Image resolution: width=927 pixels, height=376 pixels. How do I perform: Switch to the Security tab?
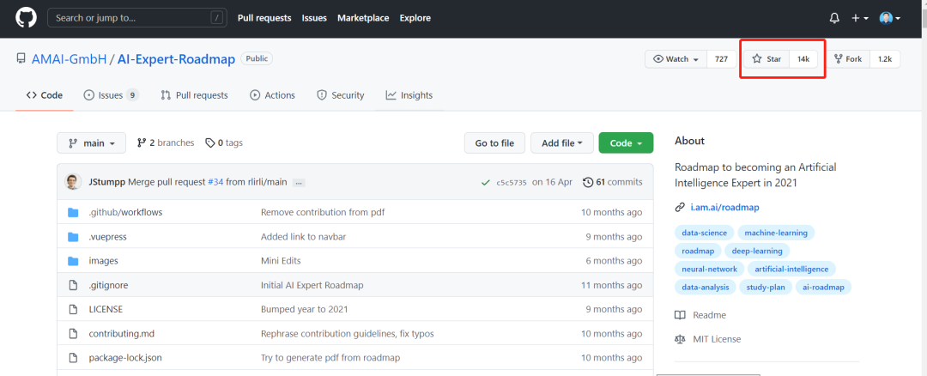341,95
